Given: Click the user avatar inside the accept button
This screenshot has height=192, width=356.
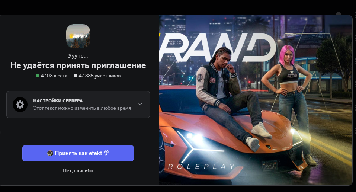Looking at the screenshot, I should [x=50, y=153].
